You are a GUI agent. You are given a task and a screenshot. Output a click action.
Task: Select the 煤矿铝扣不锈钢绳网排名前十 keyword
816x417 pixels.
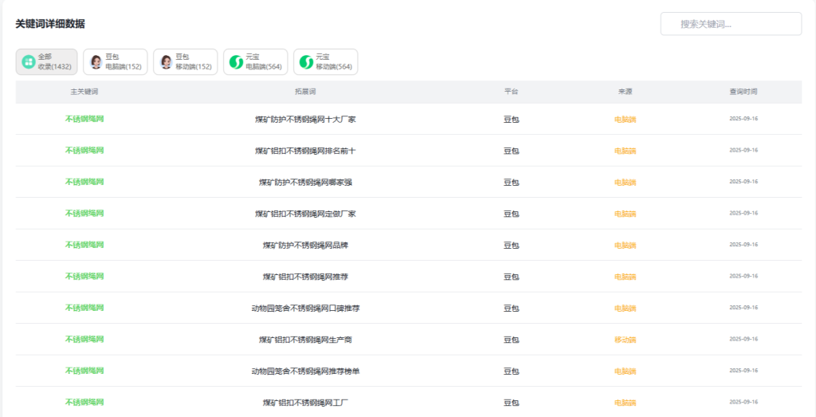pos(305,151)
